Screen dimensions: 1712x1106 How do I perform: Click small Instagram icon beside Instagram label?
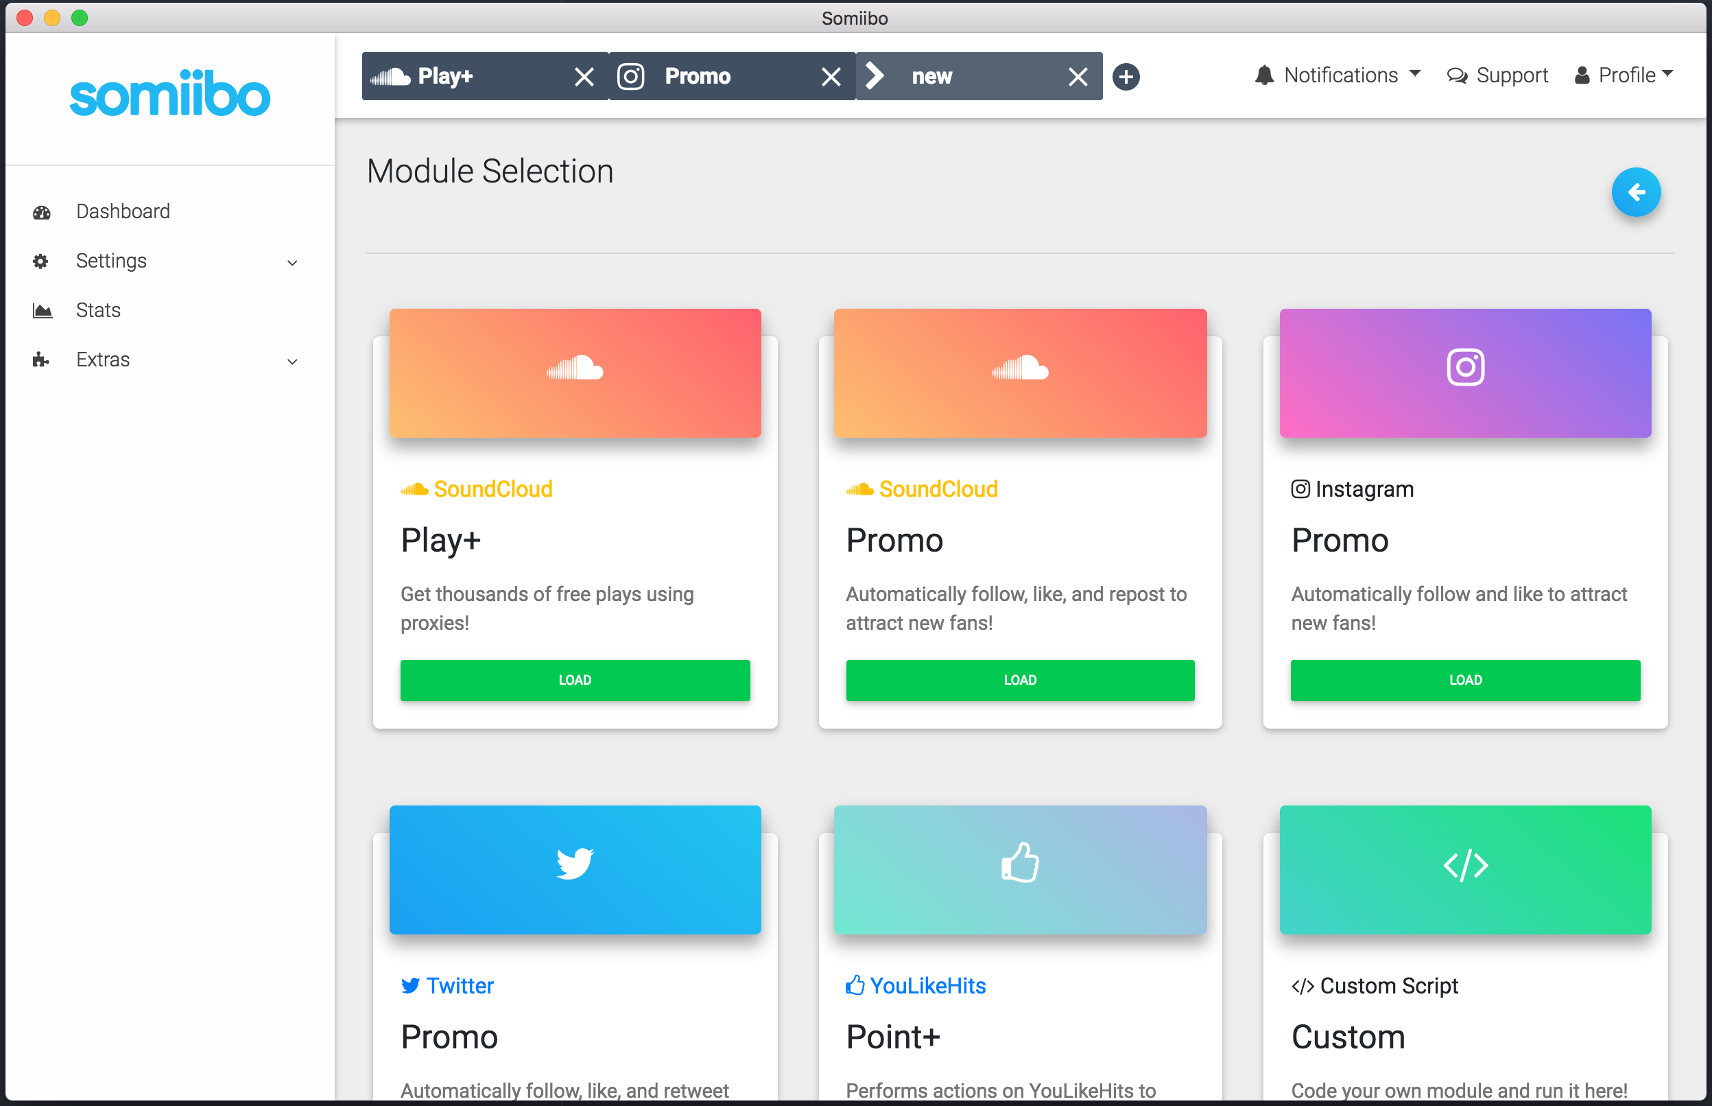coord(1300,489)
